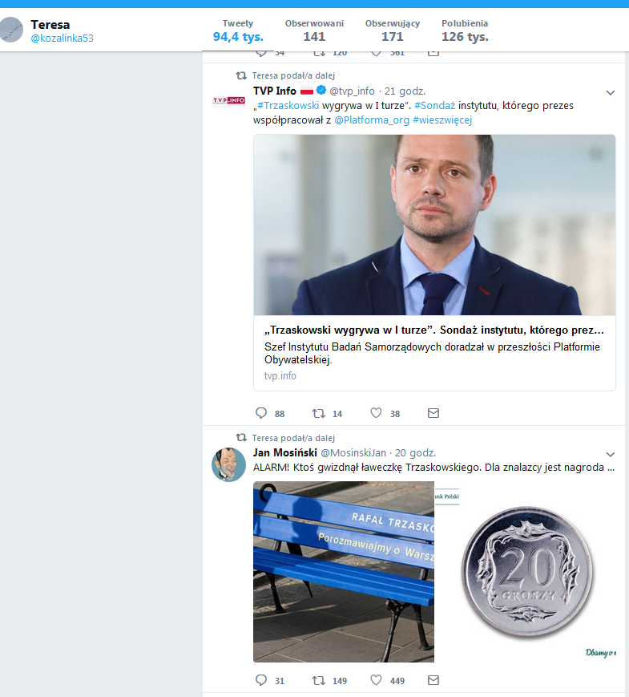This screenshot has width=629, height=697.
Task: View the Obserwujący followers tab
Action: (392, 30)
